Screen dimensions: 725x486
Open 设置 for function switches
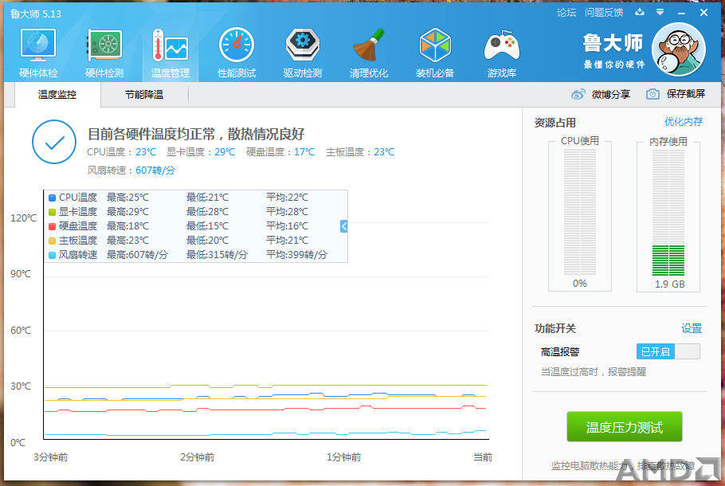click(x=692, y=328)
